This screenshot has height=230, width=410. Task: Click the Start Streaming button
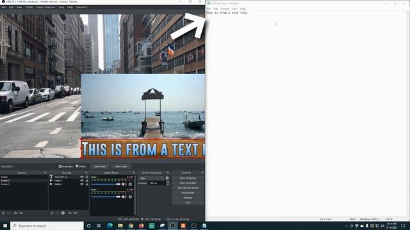(188, 178)
